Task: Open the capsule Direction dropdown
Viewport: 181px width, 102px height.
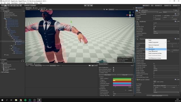Action: (x=166, y=92)
